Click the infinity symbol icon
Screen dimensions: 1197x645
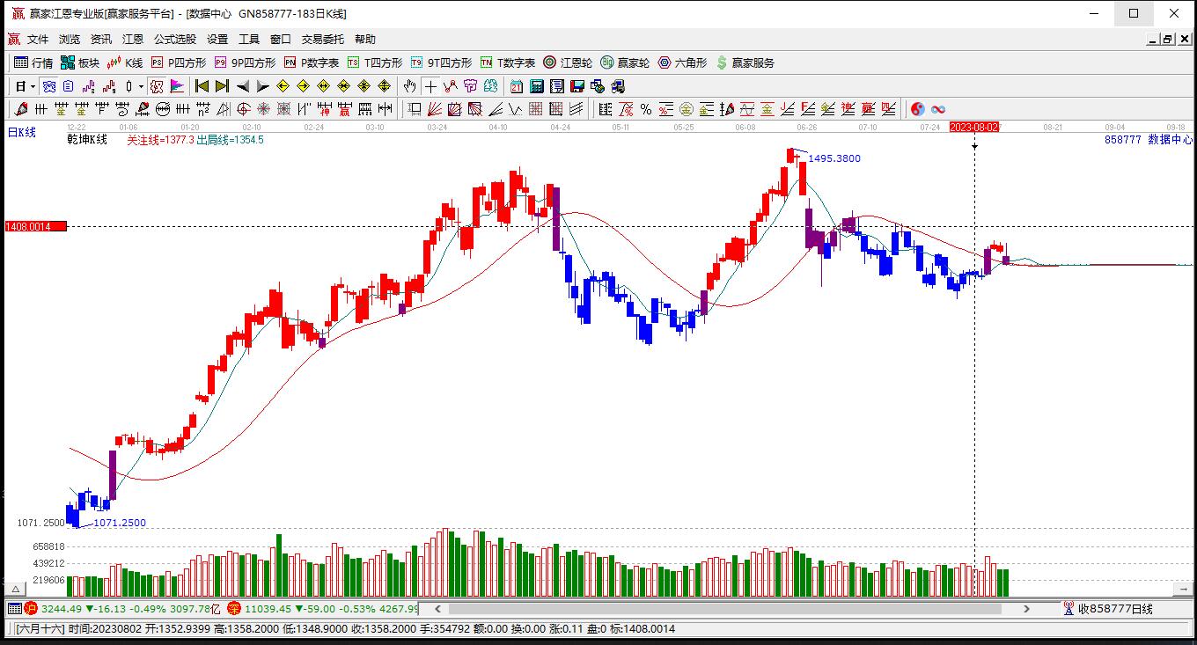click(938, 109)
